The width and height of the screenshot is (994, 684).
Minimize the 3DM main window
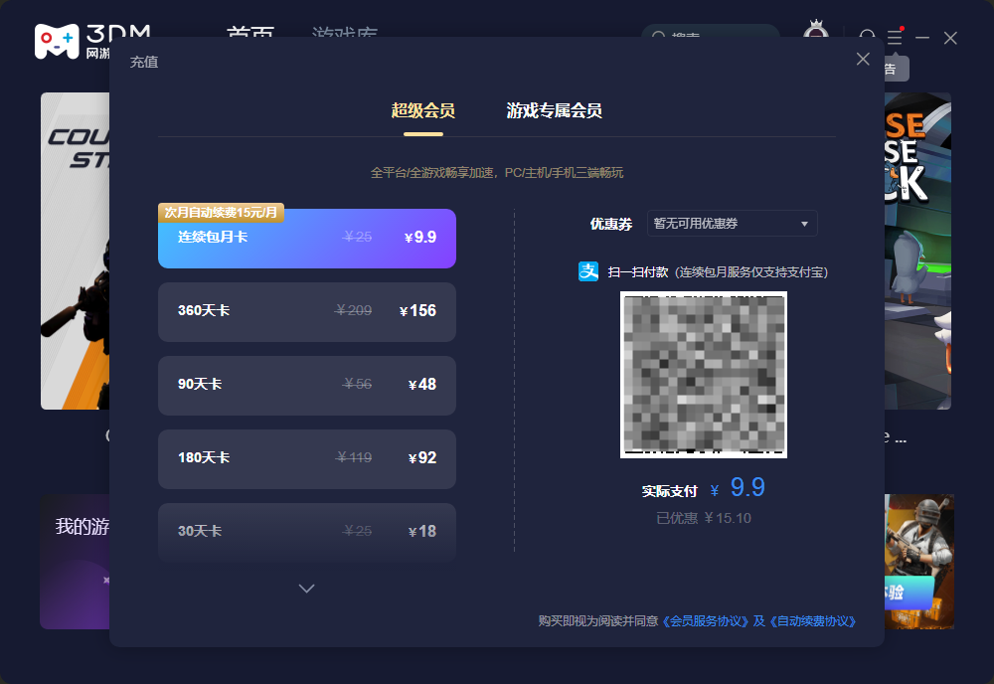(x=922, y=38)
